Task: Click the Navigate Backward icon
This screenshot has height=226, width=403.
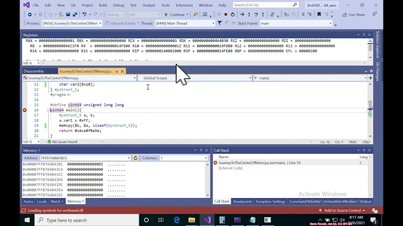Action: click(x=30, y=15)
